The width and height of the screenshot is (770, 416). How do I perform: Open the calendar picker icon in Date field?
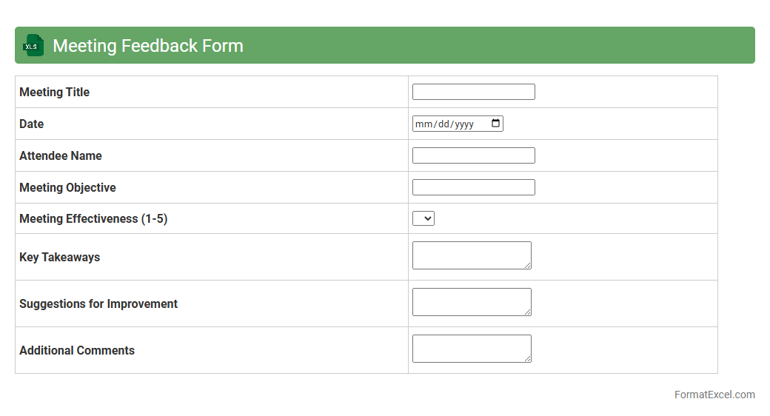click(x=495, y=124)
